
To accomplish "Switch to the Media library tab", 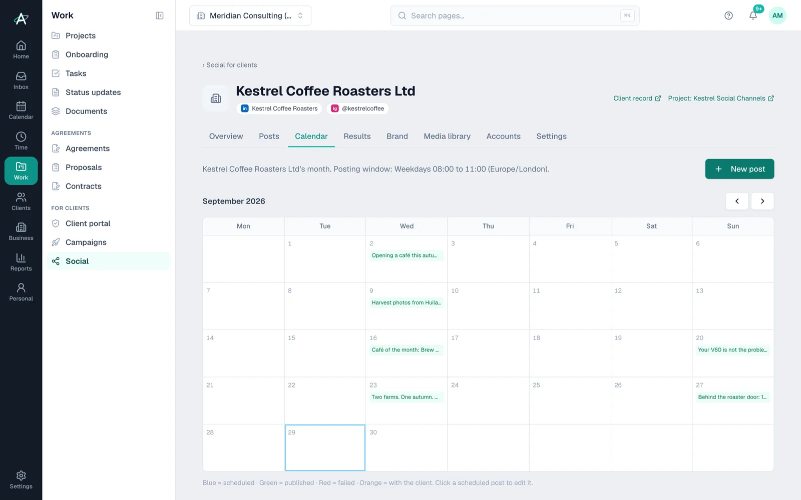I will [x=447, y=136].
